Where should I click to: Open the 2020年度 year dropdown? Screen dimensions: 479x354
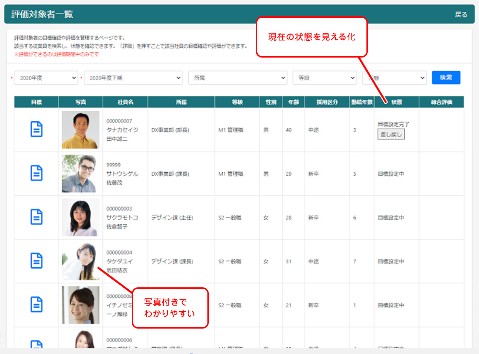pyautogui.click(x=46, y=78)
